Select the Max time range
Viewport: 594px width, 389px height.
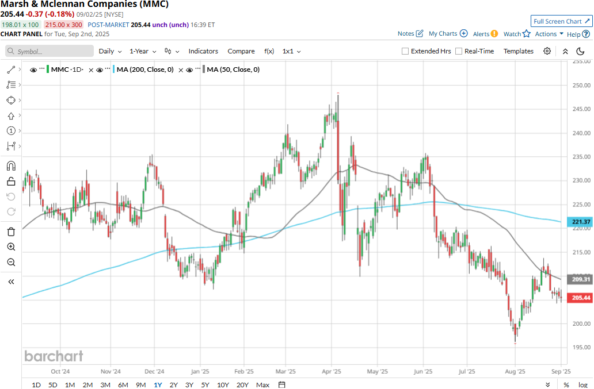pos(262,385)
